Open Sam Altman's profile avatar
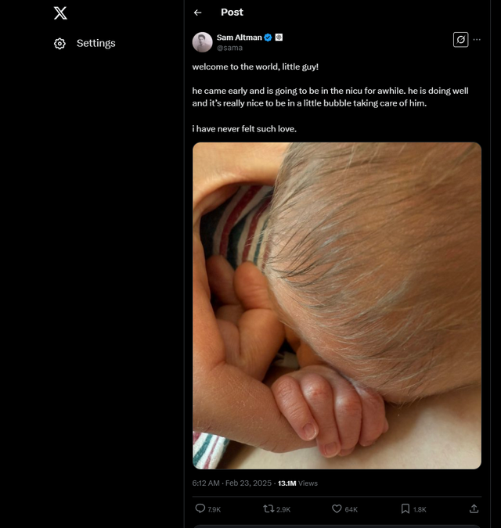501x528 pixels. [x=202, y=42]
